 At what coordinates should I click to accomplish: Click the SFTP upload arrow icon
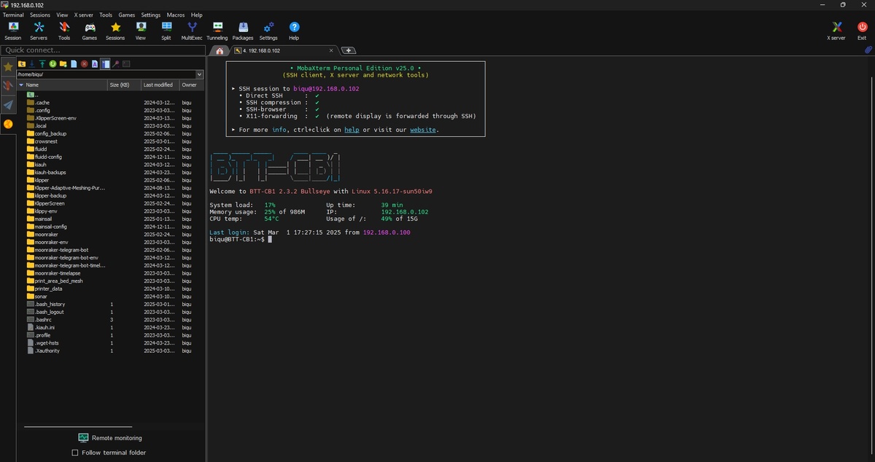coord(42,64)
